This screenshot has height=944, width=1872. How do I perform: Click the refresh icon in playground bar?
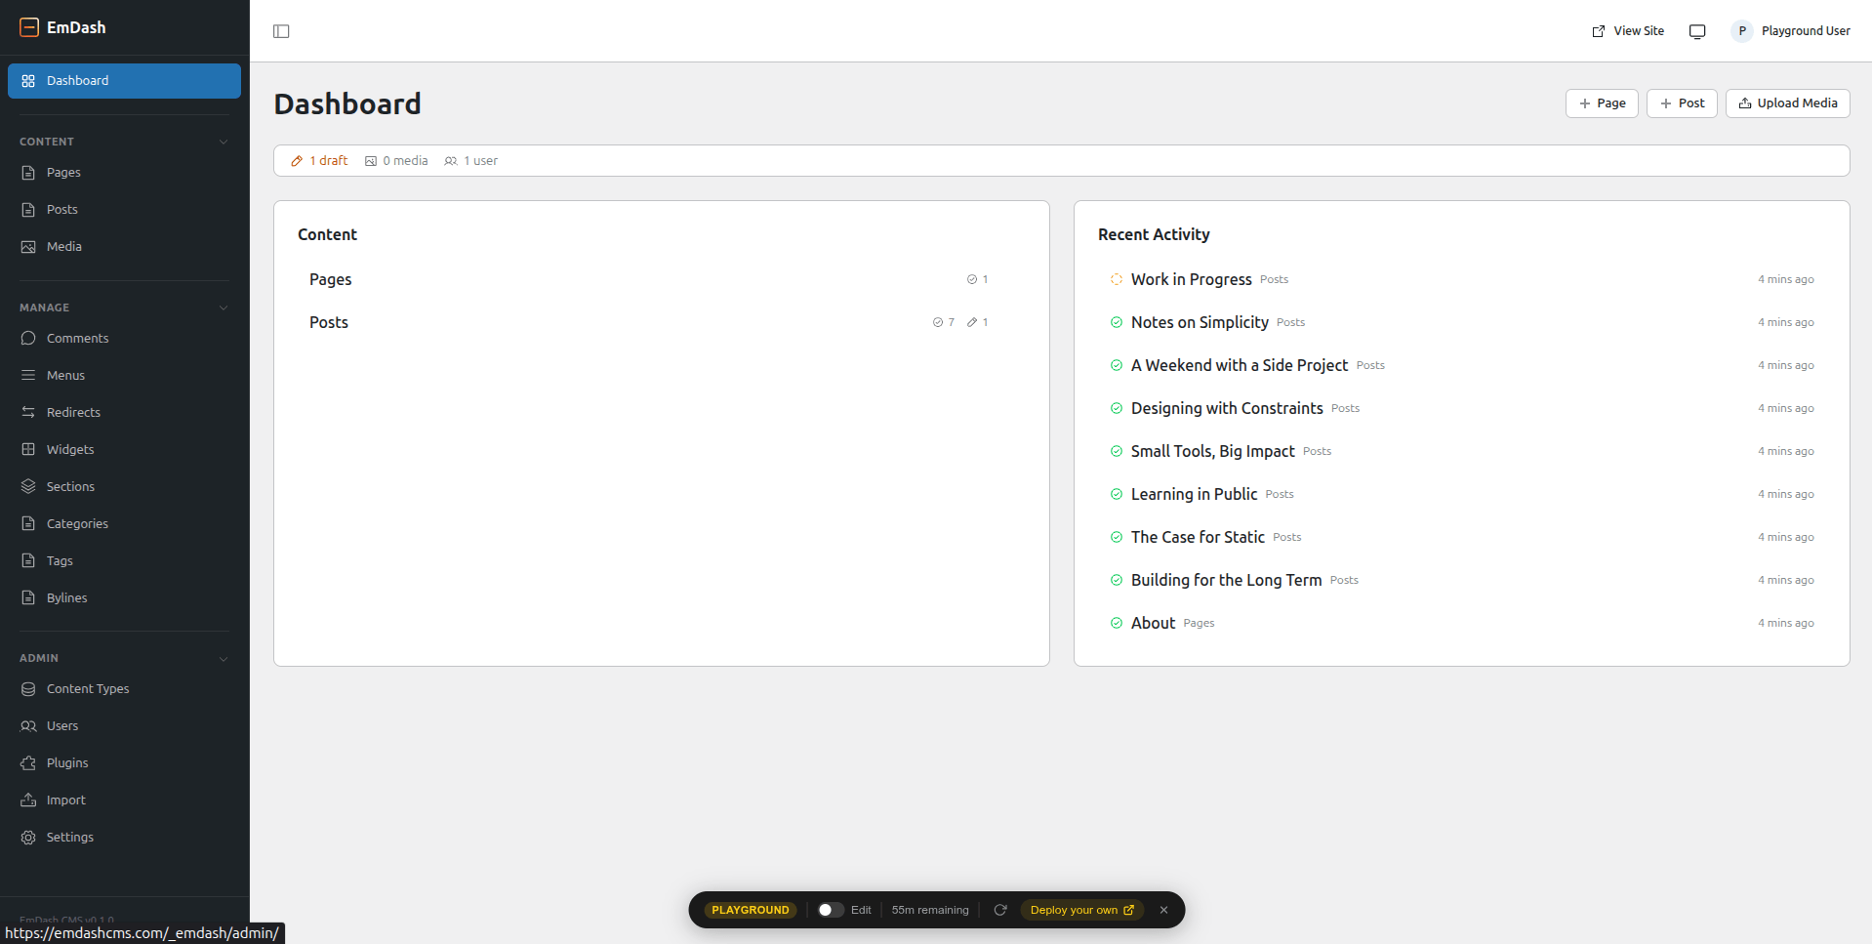(x=1000, y=910)
